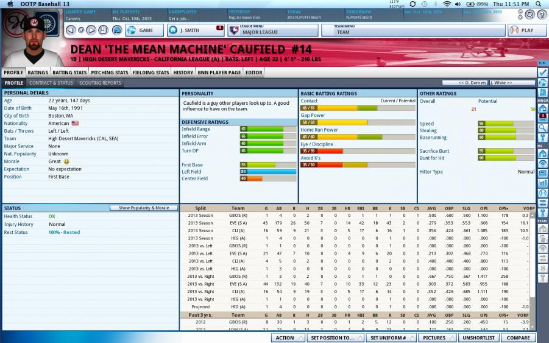Screen dimensions: 549x343
Task: Open the SET POSITION TO... dropdown
Action: point(336,338)
